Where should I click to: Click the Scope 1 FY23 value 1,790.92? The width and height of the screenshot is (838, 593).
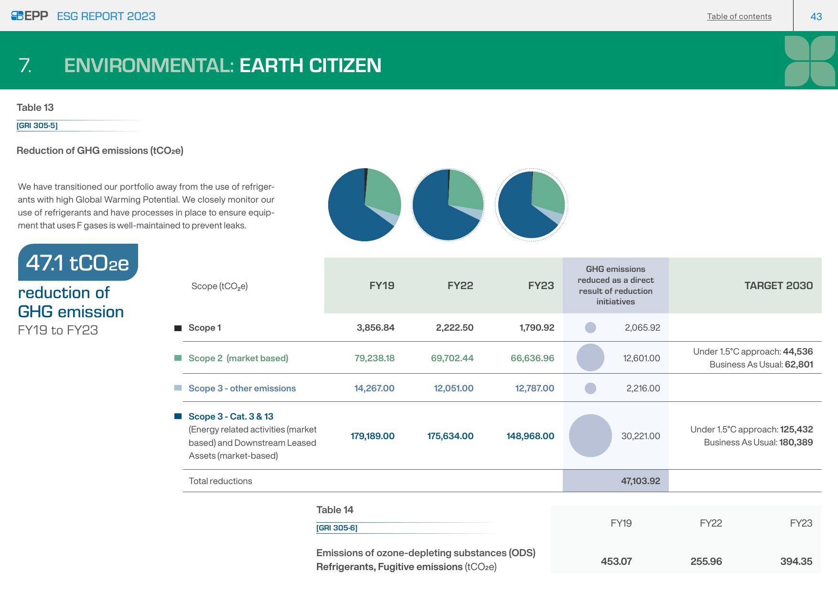(537, 328)
